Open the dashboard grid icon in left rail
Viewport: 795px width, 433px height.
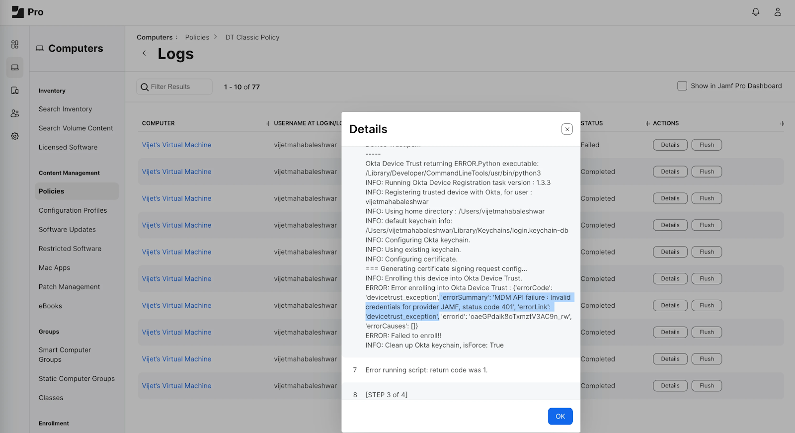pos(15,45)
